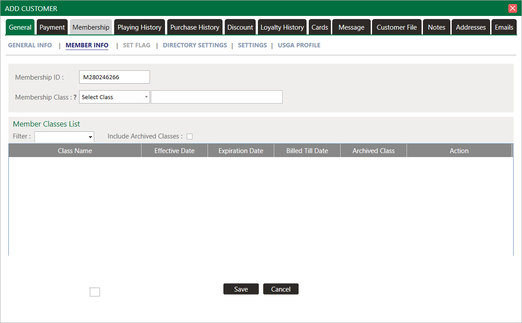
Task: Expand the Filter dropdown
Action: (x=65, y=137)
